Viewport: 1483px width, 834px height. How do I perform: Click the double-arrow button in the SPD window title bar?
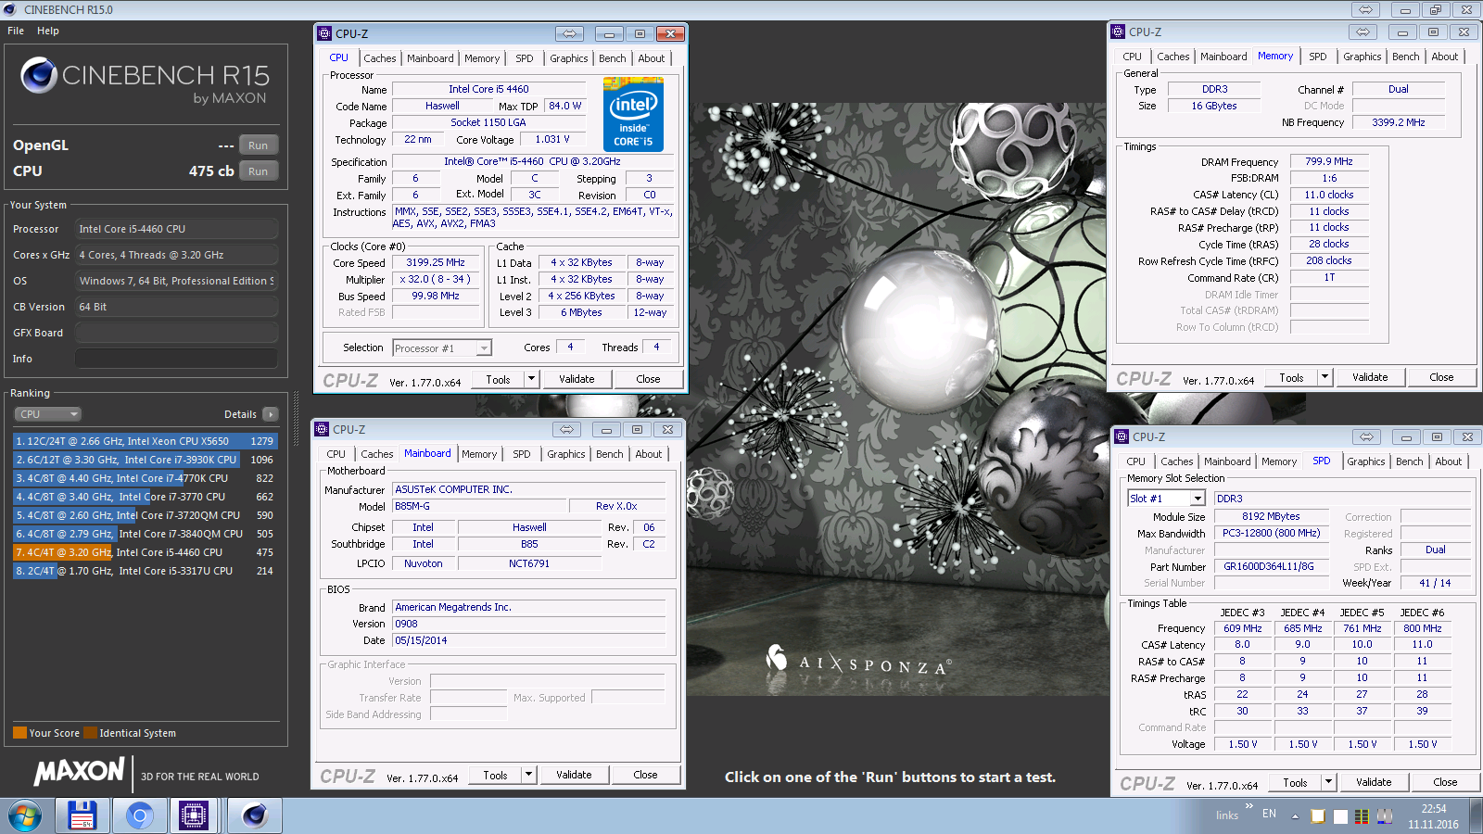pos(1366,436)
